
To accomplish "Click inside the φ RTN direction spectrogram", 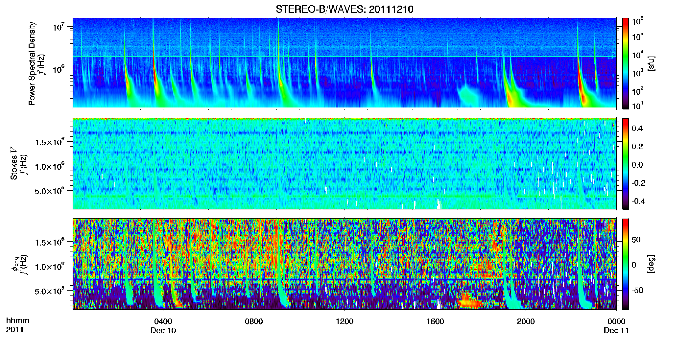I will (x=344, y=264).
